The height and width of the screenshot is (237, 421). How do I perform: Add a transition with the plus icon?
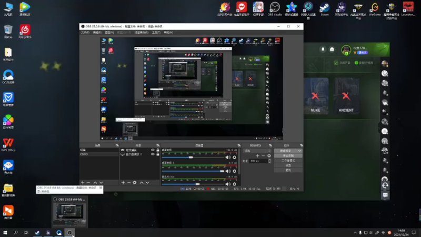click(x=257, y=156)
